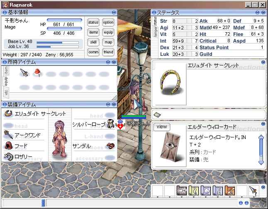Click the option button
The height and width of the screenshot is (209, 268).
(x=108, y=22)
